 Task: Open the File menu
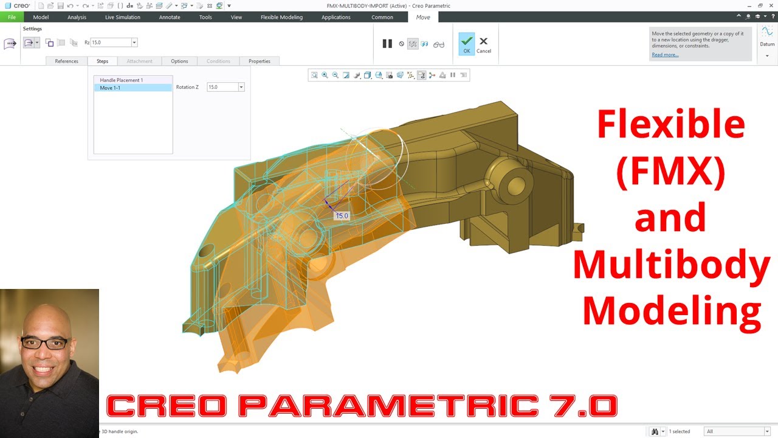[12, 17]
